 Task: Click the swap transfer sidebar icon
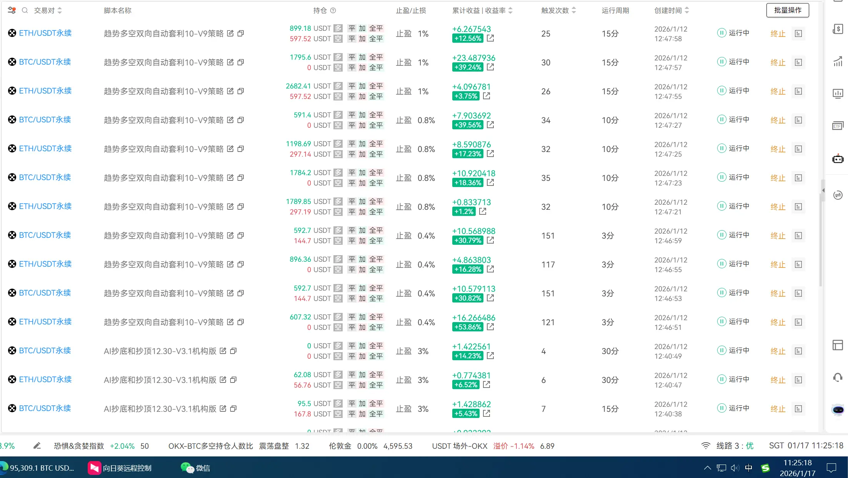[x=838, y=195]
